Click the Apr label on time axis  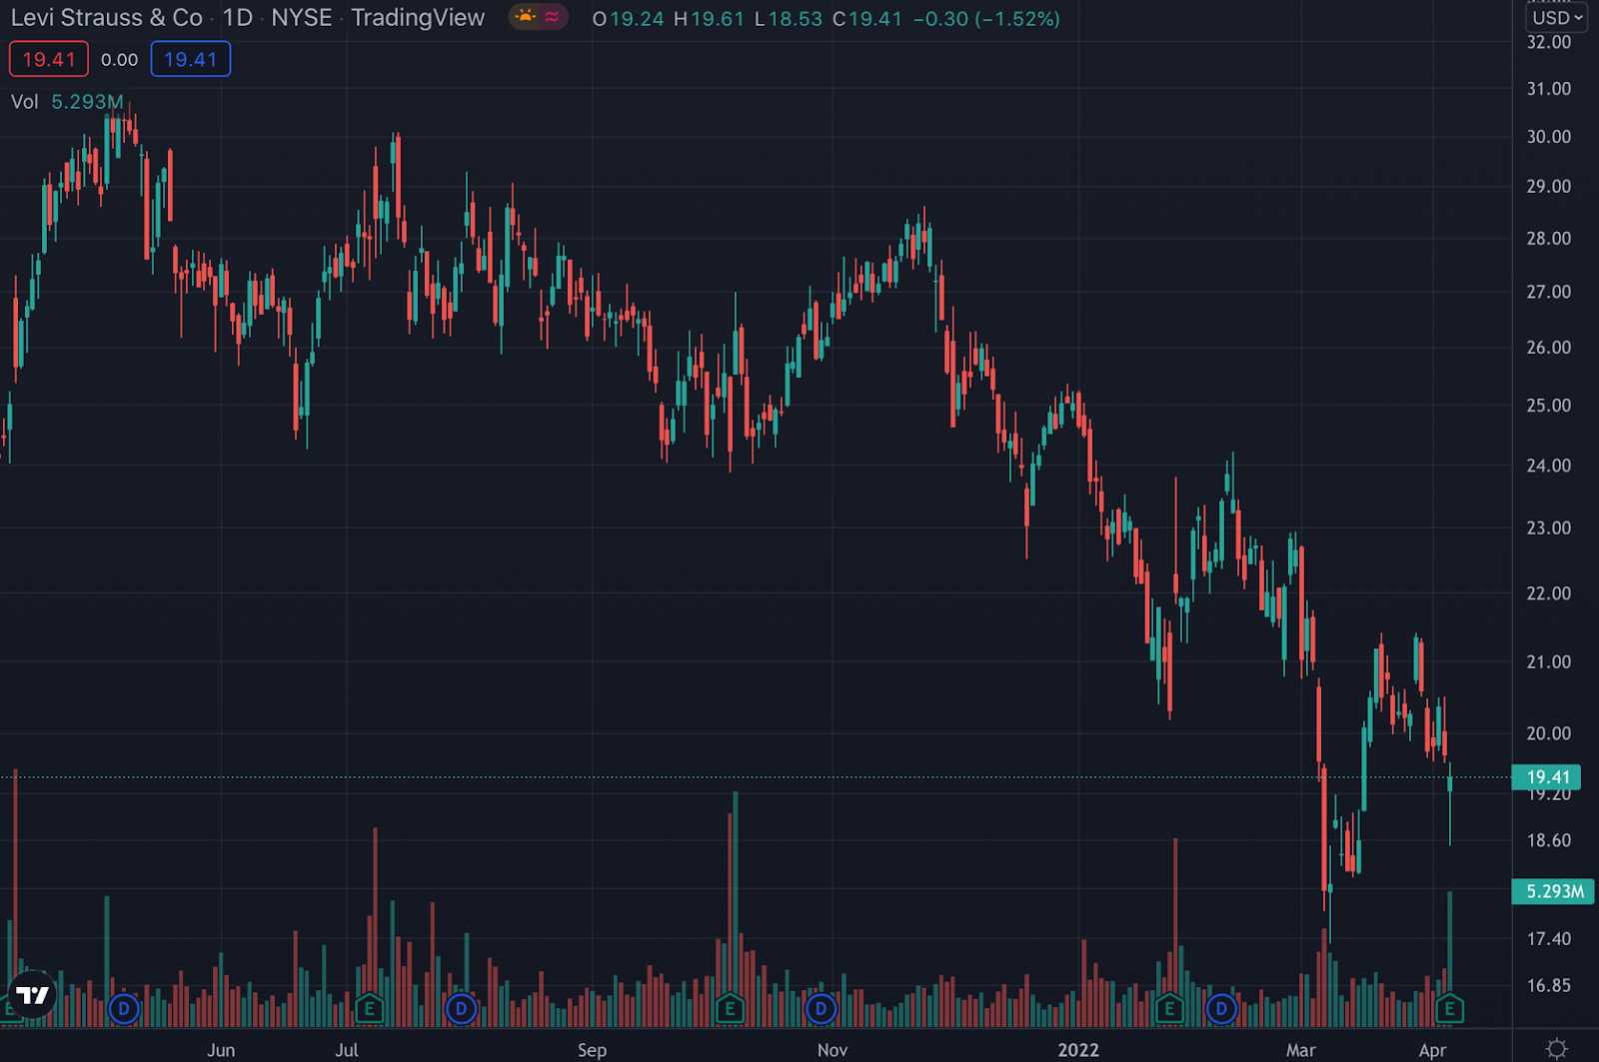tap(1432, 1050)
